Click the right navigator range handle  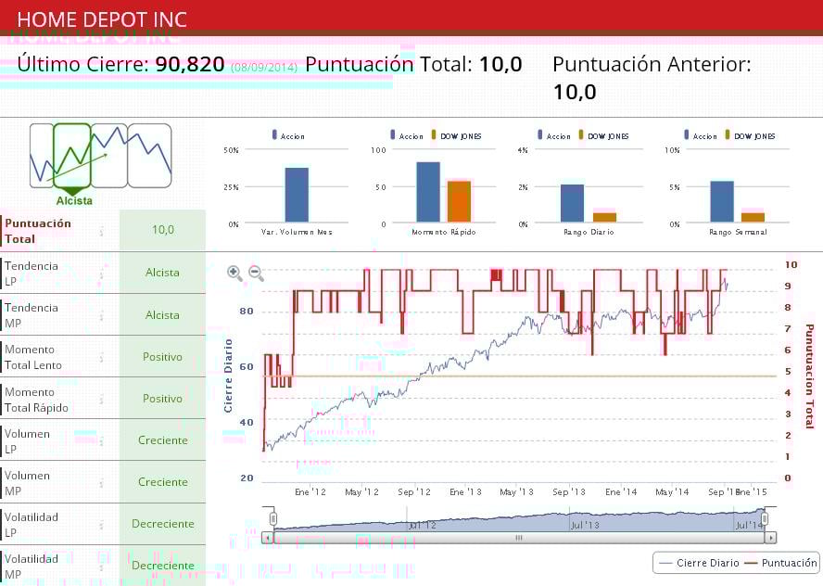point(765,519)
